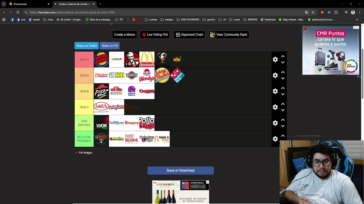Share tier list on Twitter
364x204 pixels.
[86, 46]
